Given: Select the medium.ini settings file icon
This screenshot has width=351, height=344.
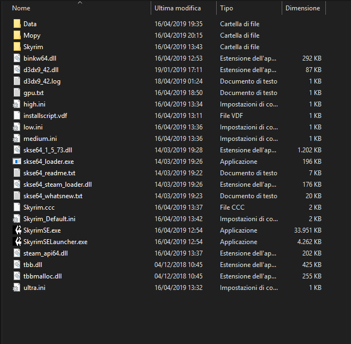Looking at the screenshot, I should (16, 138).
